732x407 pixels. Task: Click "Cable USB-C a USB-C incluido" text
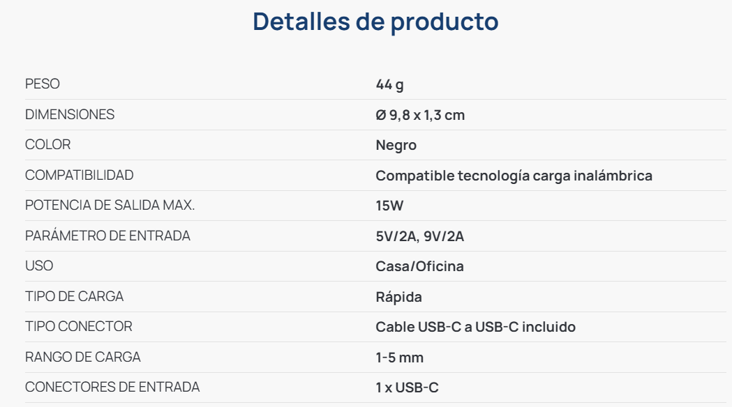point(475,328)
